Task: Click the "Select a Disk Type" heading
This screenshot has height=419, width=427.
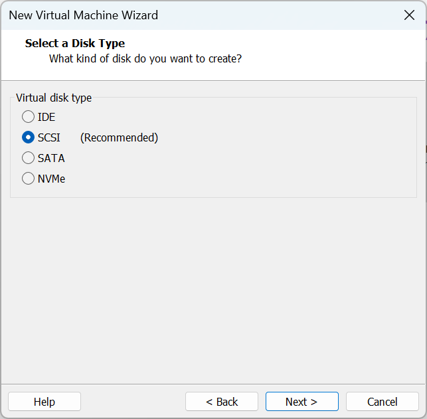Action: tap(75, 43)
